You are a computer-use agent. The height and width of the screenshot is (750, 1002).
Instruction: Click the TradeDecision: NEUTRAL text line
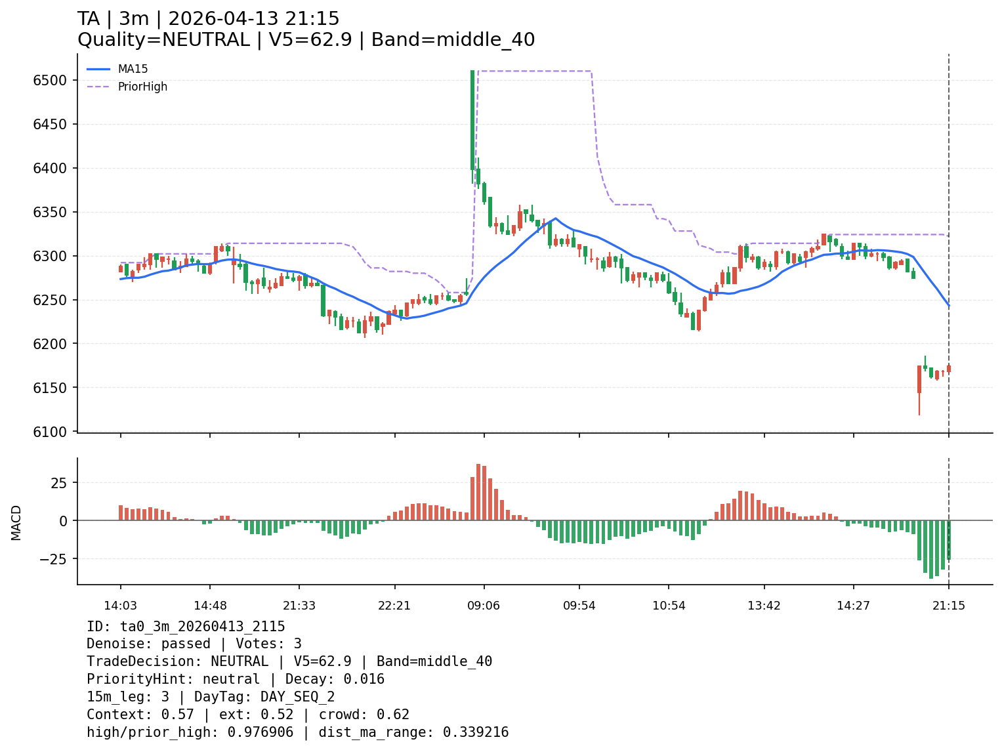coord(289,662)
